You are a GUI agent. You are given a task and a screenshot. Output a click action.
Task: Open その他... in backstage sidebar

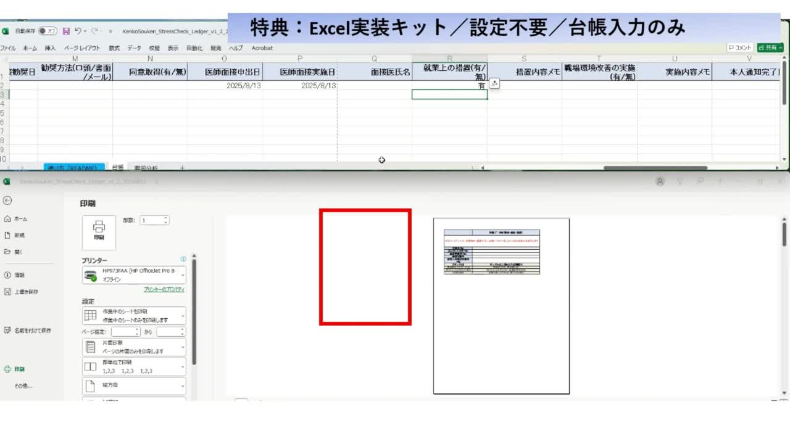tap(23, 385)
